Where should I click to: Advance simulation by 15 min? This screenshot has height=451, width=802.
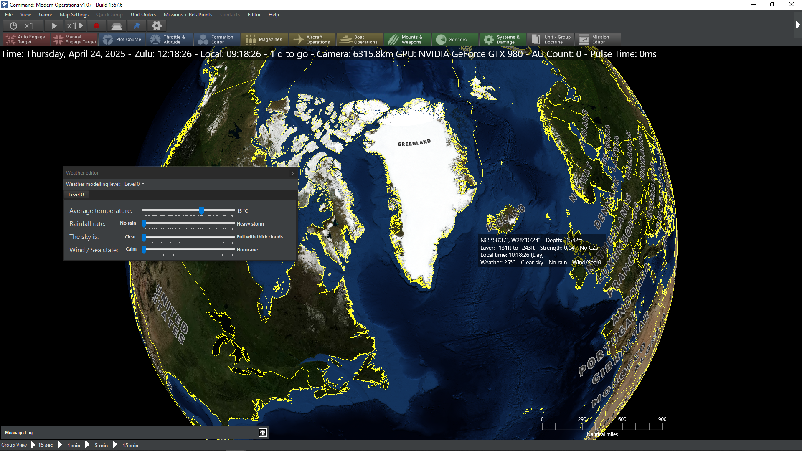pyautogui.click(x=126, y=445)
